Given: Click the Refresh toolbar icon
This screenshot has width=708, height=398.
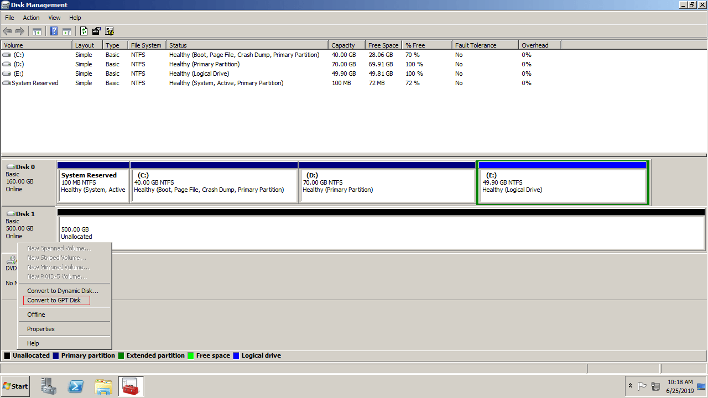Looking at the screenshot, I should pos(84,32).
